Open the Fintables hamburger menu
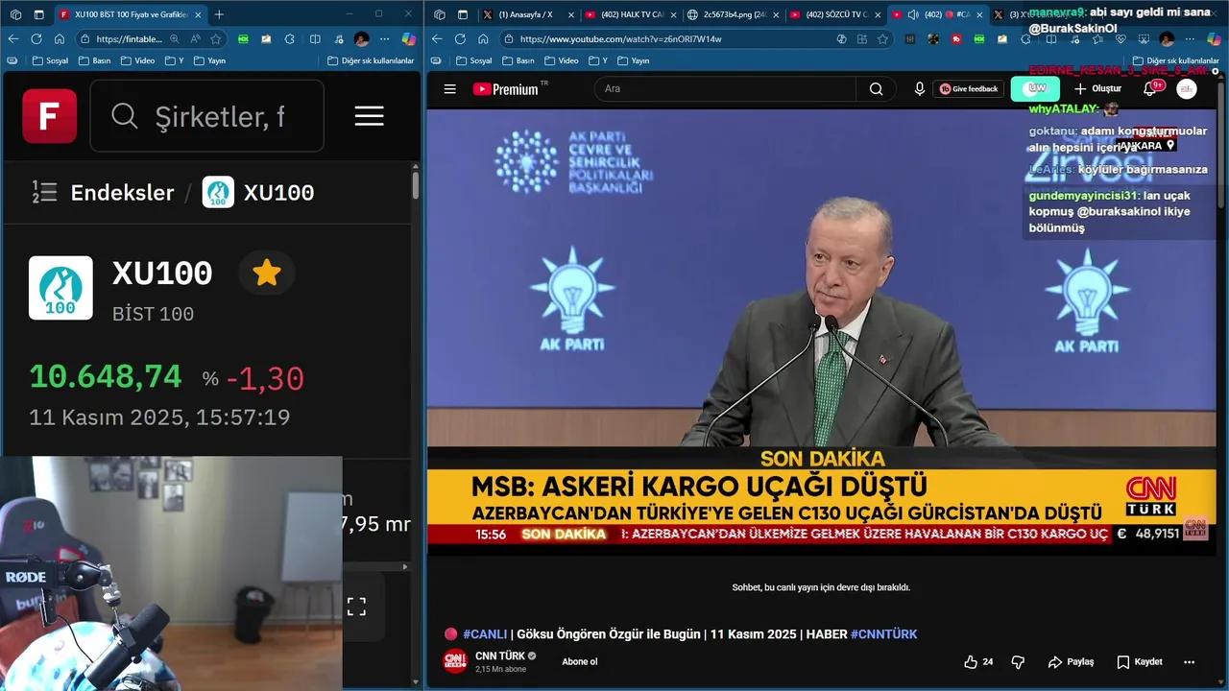1229x691 pixels. 369,116
